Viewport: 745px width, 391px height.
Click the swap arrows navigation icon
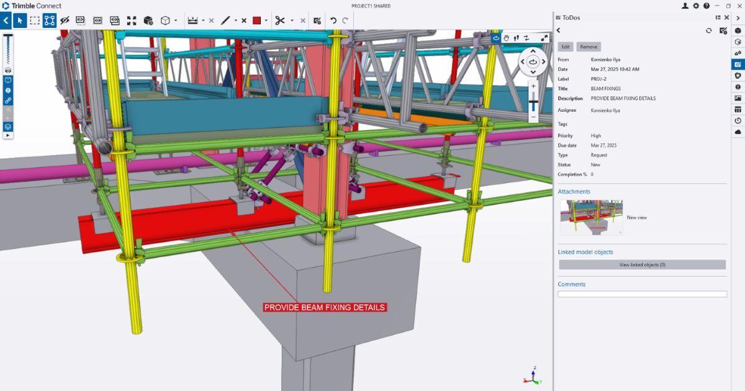pyautogui.click(x=526, y=38)
